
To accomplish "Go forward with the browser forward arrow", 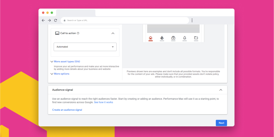I will coord(50,20).
